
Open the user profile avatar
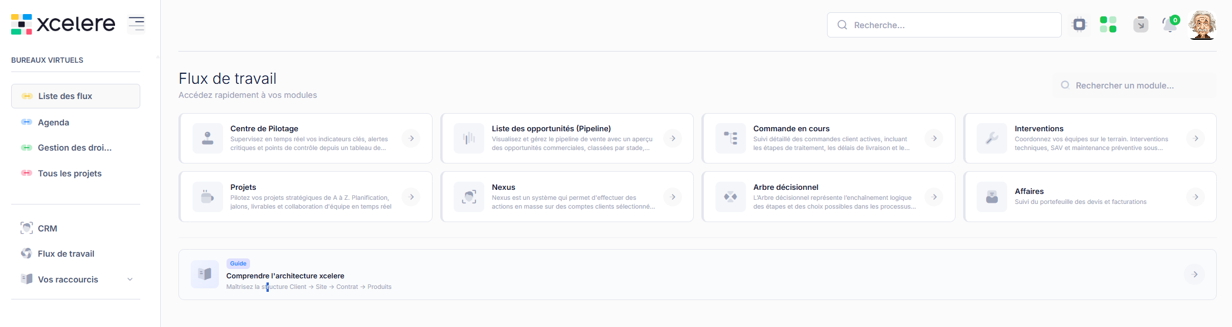point(1201,25)
